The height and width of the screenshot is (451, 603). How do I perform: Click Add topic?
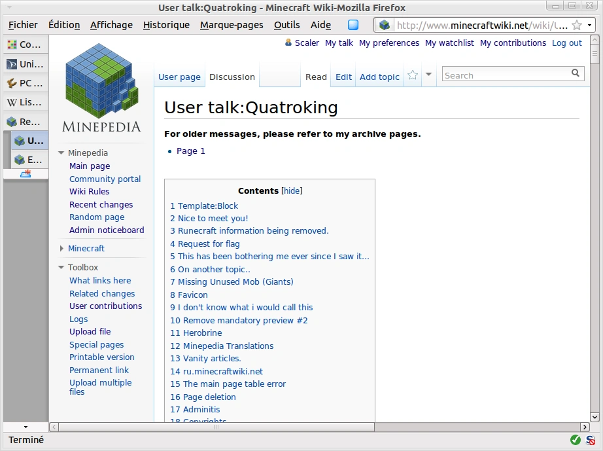[x=379, y=77]
